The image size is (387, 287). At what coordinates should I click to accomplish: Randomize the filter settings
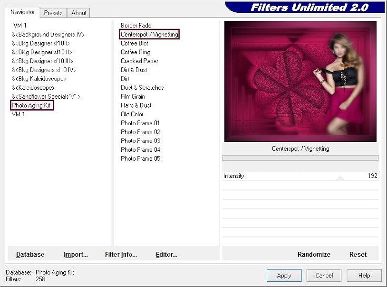tap(314, 254)
